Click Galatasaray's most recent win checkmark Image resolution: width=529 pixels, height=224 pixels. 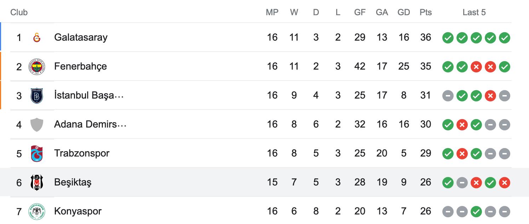(x=505, y=37)
